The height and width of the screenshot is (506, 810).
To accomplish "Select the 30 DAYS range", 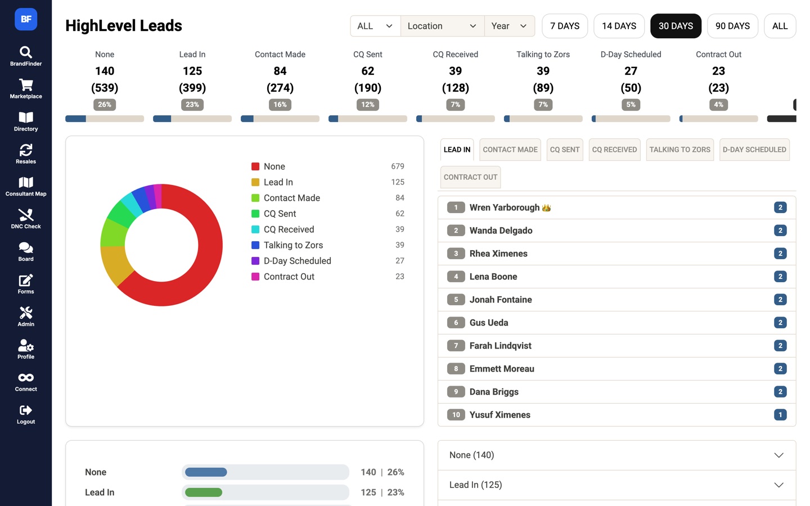I will click(x=676, y=26).
